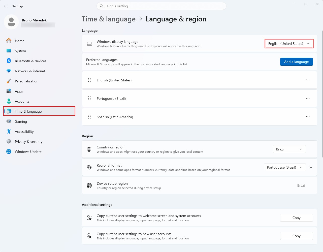This screenshot has width=323, height=252.
Task: Open Gaming settings
Action: [x=39, y=121]
